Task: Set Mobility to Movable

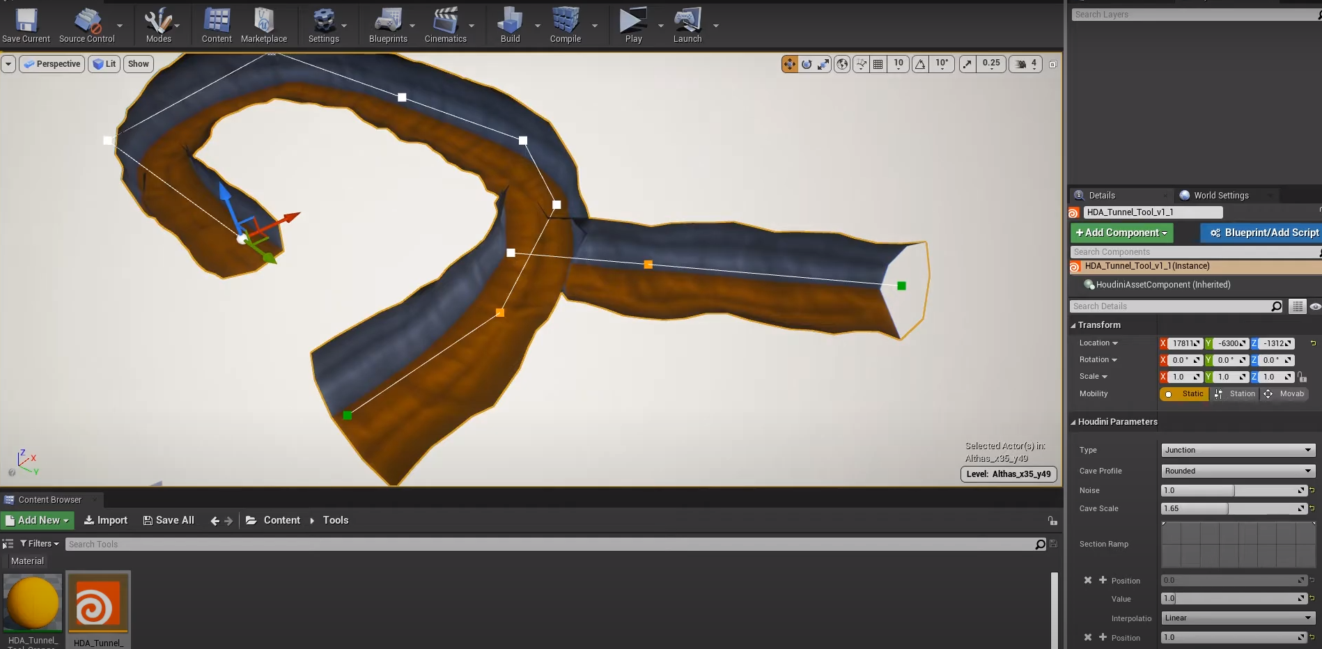Action: point(1284,394)
